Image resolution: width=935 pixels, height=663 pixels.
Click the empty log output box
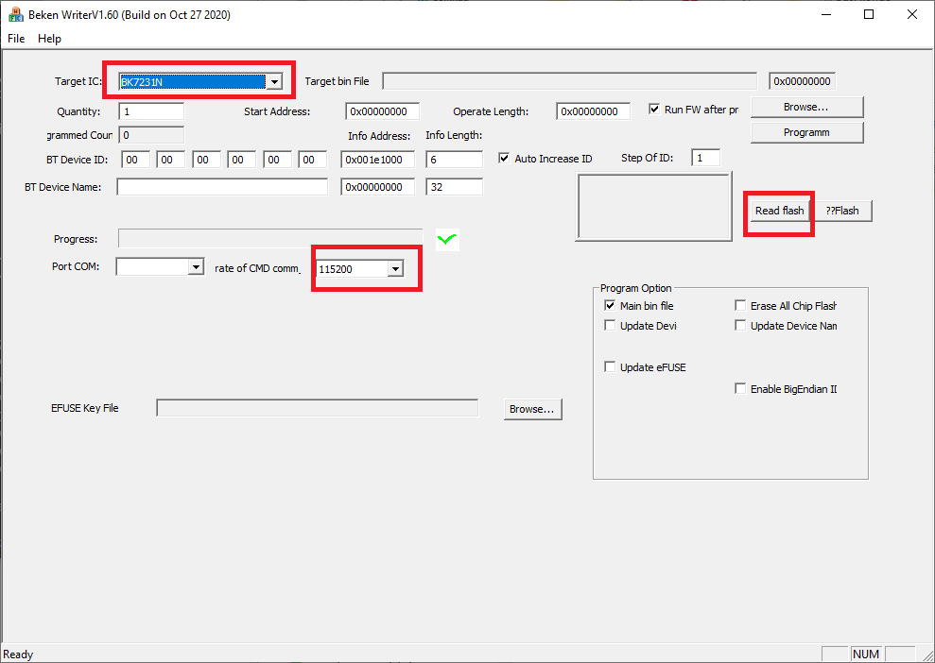click(653, 207)
